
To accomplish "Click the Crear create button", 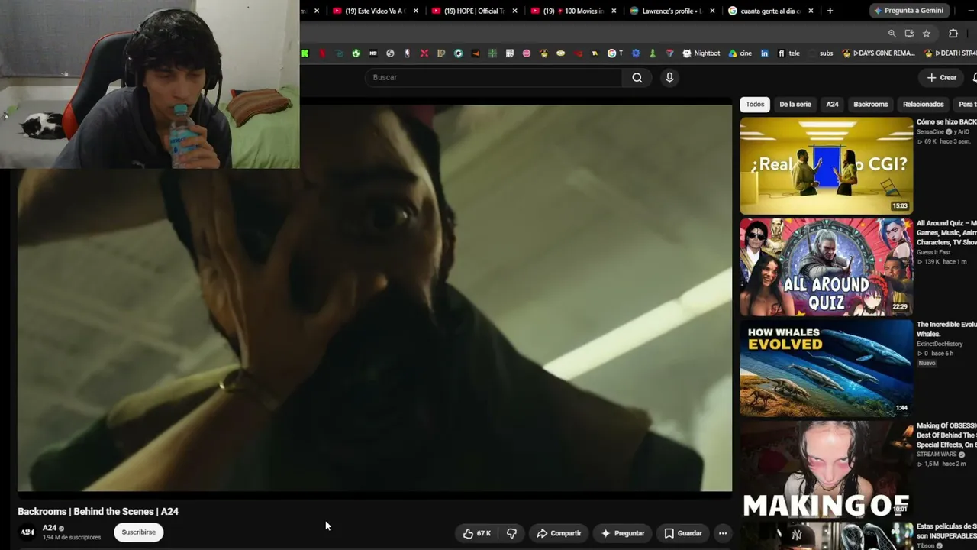I will point(941,77).
